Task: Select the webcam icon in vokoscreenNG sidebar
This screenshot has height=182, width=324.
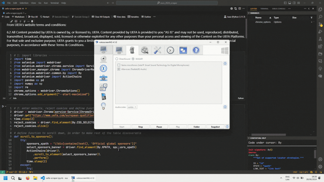Action: coord(103,59)
